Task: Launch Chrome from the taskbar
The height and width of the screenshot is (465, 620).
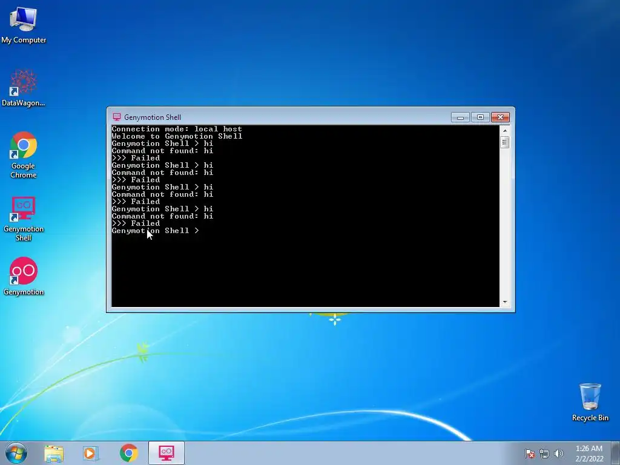Action: (x=128, y=453)
